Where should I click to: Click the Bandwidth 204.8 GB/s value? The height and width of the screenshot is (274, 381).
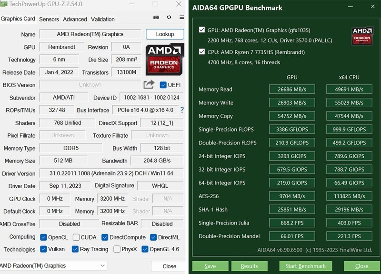click(157, 161)
